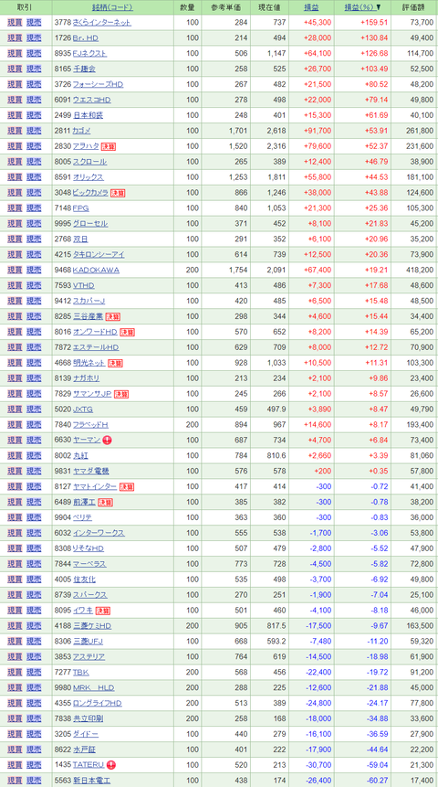The width and height of the screenshot is (438, 787).
Task: Click 現売 in the さくらインターネット row
Action: [x=34, y=23]
